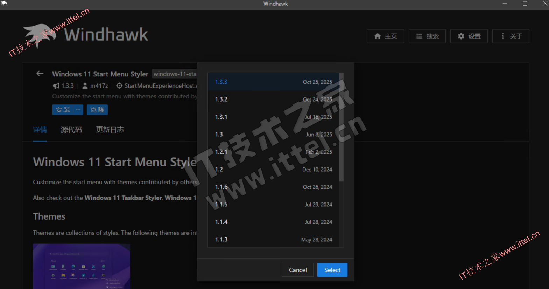The image size is (549, 289).
Task: Click the back arrow icon
Action: tap(40, 74)
